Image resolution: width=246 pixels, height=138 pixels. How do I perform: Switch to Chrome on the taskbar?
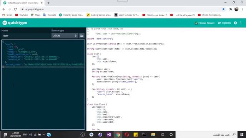click(x=118, y=135)
